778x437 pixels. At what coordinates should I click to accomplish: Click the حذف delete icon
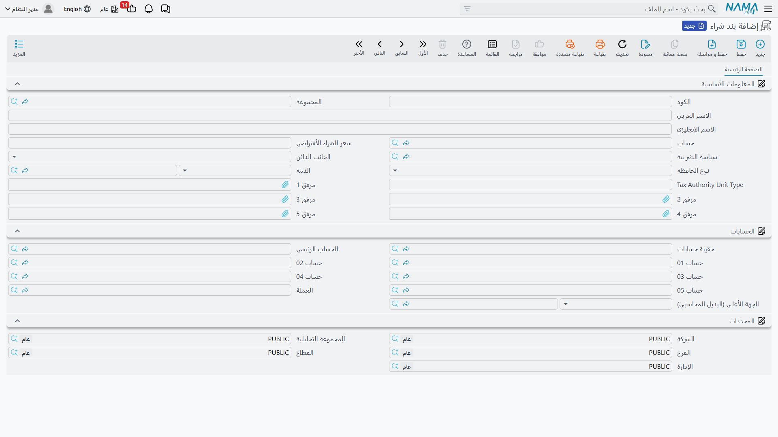[x=442, y=44]
